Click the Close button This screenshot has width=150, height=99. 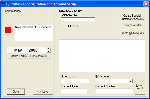16,92
